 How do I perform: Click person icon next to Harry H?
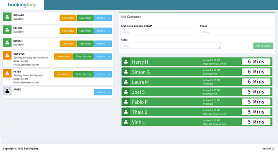[x=126, y=62]
